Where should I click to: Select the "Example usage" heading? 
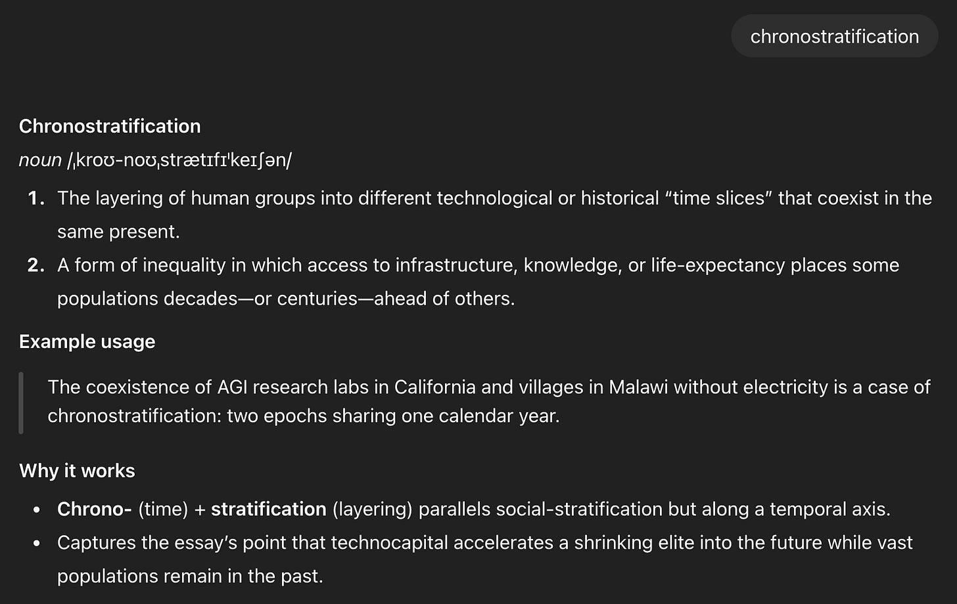click(x=87, y=341)
